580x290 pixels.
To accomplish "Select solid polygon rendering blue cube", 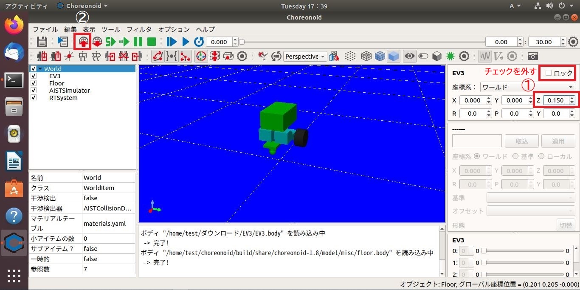I will [x=394, y=56].
